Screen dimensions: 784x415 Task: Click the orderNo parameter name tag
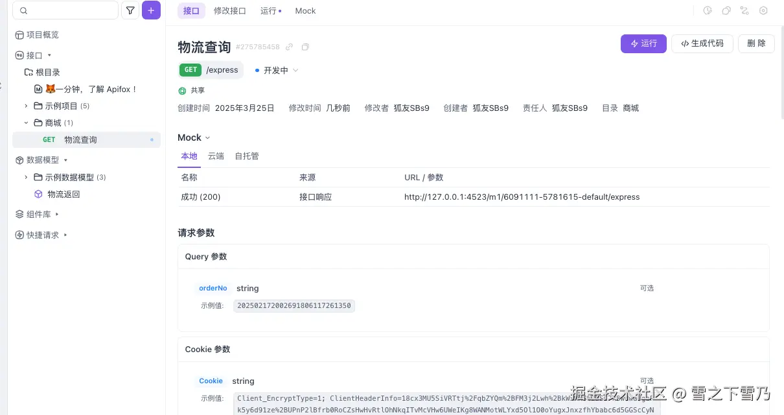(x=213, y=288)
